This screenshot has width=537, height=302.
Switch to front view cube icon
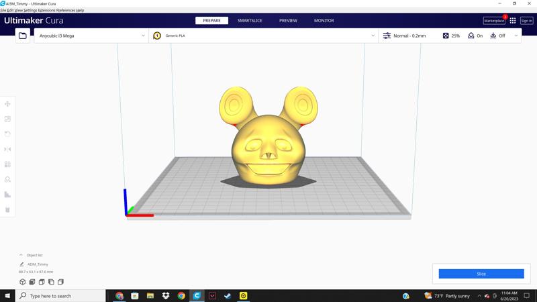[32, 282]
